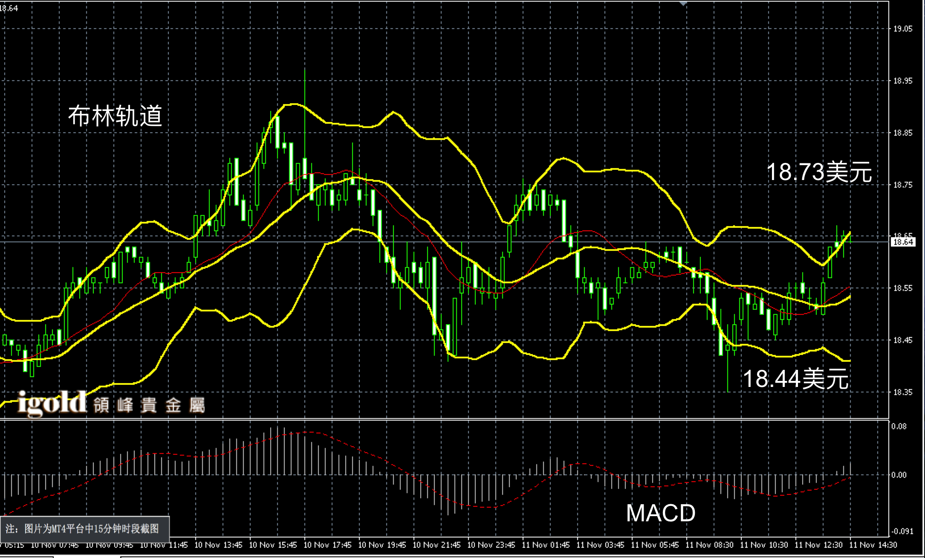The height and width of the screenshot is (558, 925).
Task: Click the 18.55 price axis label
Action: point(903,288)
